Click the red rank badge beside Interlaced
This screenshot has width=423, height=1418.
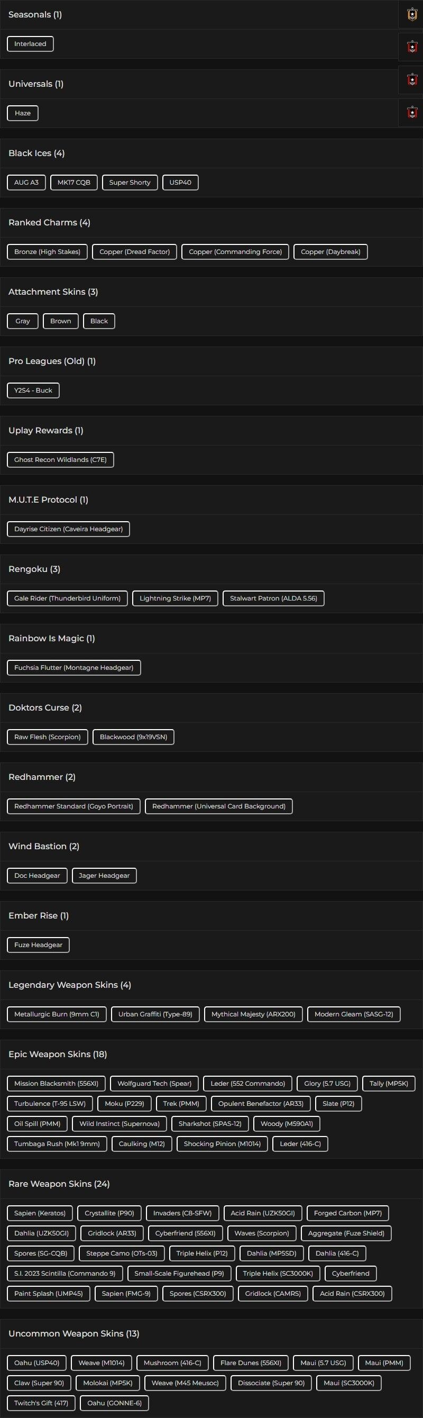pos(411,47)
